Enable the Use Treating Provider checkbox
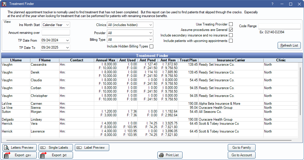Viewport: 304px width, 160px height. (231, 24)
